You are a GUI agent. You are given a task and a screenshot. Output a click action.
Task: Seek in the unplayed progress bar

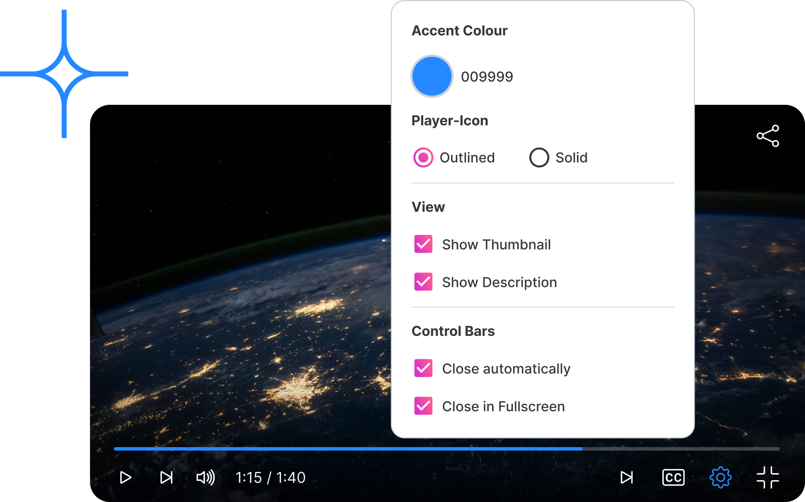pos(680,449)
